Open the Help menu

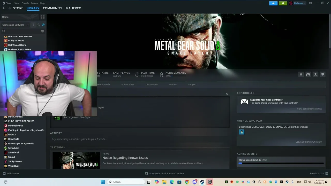click(42, 3)
